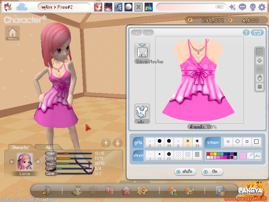
Task: Click the exit door icon in bottom bar
Action: (x=46, y=190)
